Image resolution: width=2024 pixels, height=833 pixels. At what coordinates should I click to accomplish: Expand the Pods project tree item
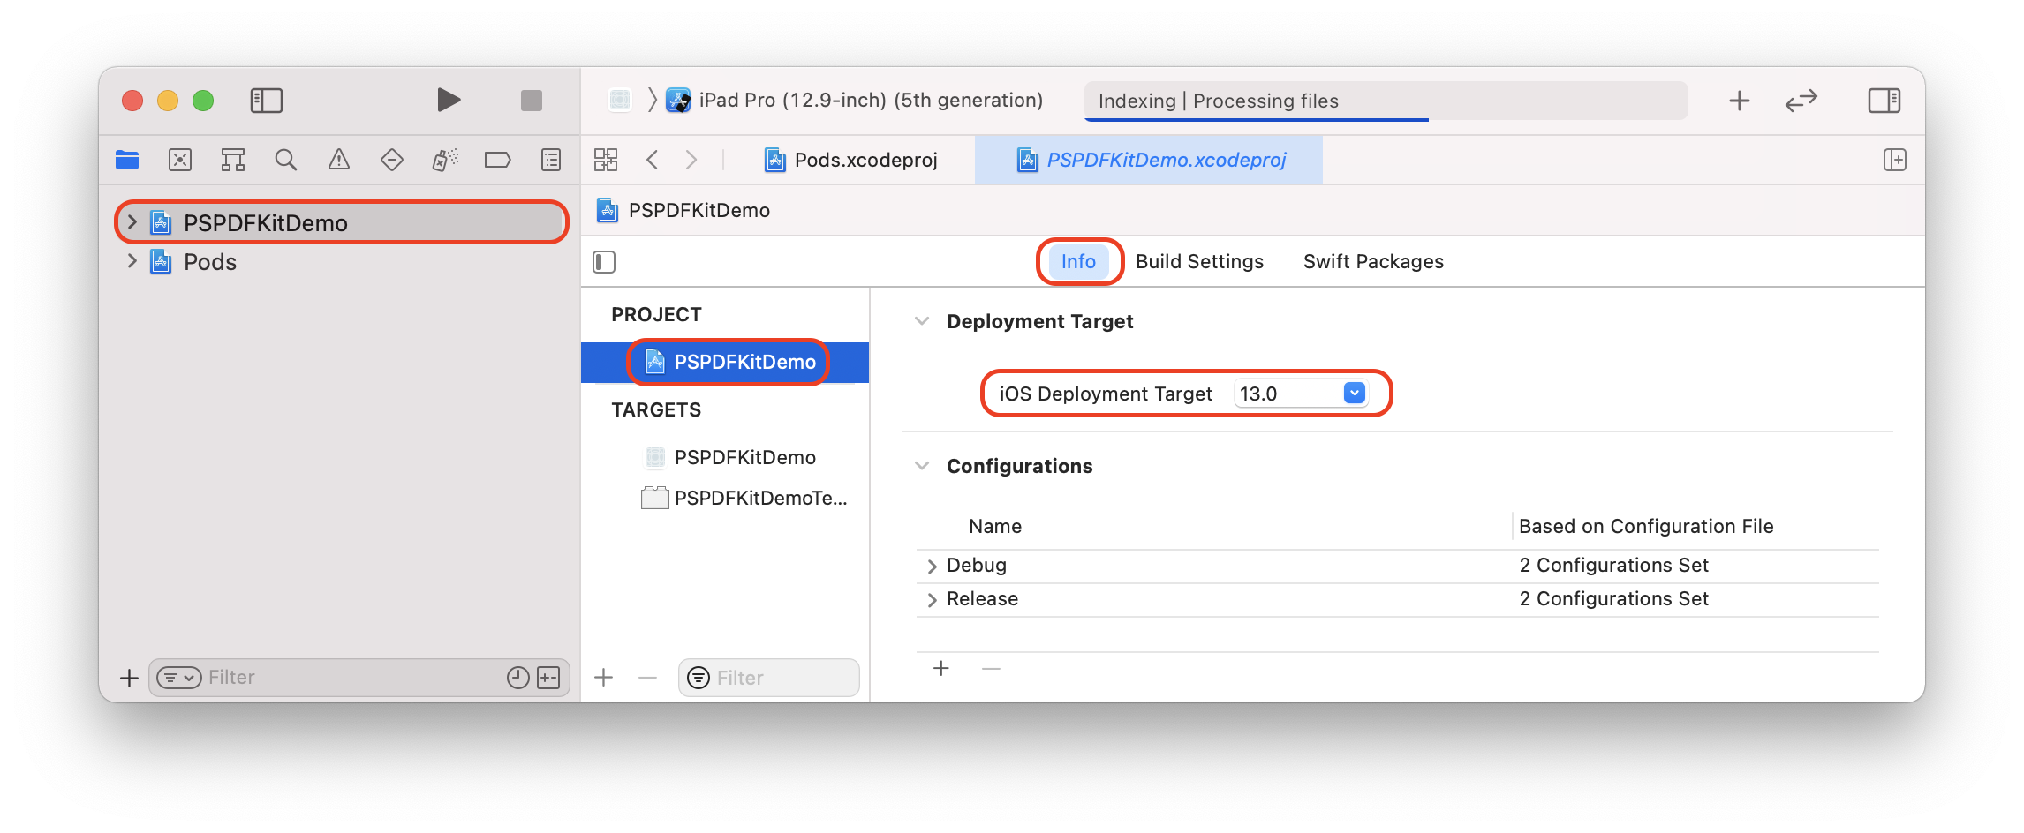pos(132,261)
